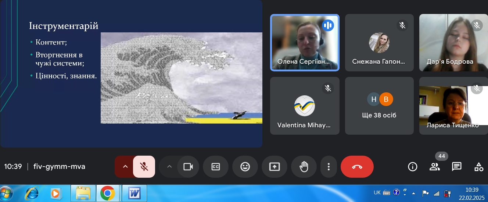Open the activities shapes icon

(479, 167)
